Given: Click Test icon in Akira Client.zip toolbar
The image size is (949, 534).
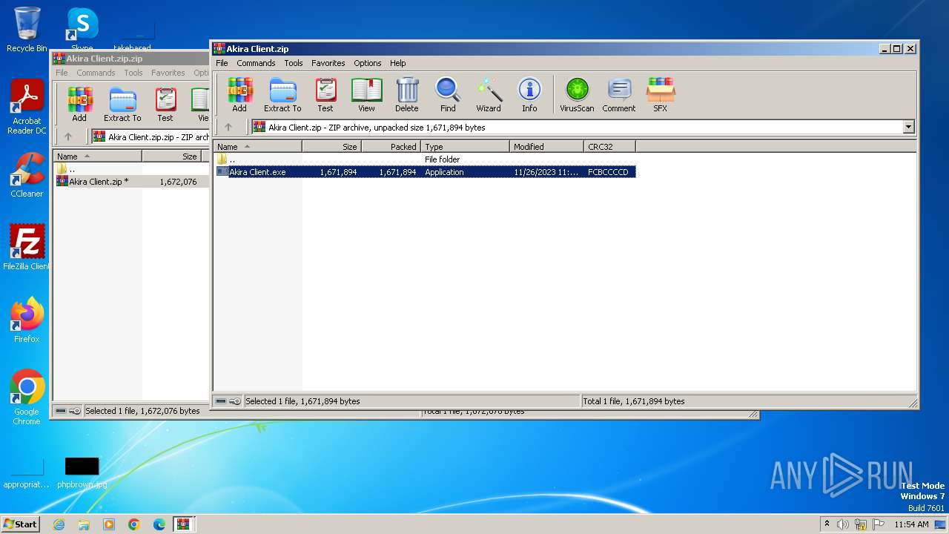Looking at the screenshot, I should point(325,94).
